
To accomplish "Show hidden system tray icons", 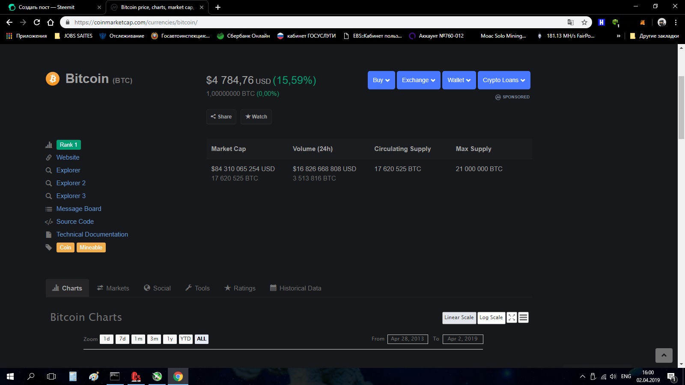I will coord(583,376).
